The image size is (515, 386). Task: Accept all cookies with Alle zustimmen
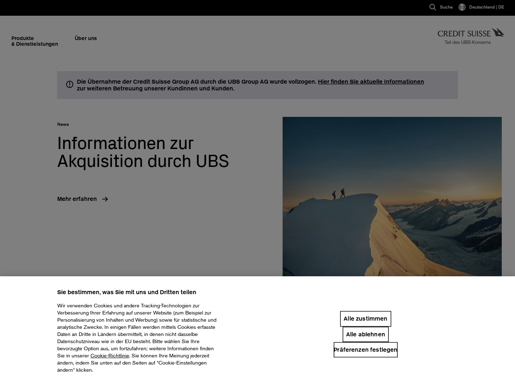click(x=366, y=319)
